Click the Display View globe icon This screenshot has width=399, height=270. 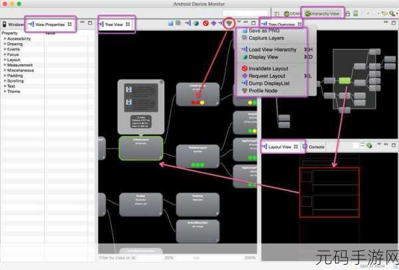(x=196, y=23)
